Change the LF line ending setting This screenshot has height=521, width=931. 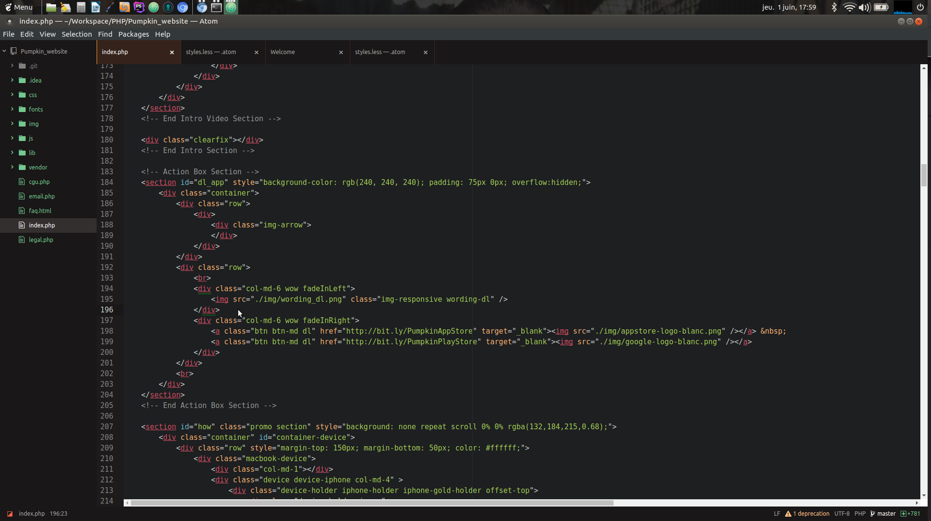(777, 514)
